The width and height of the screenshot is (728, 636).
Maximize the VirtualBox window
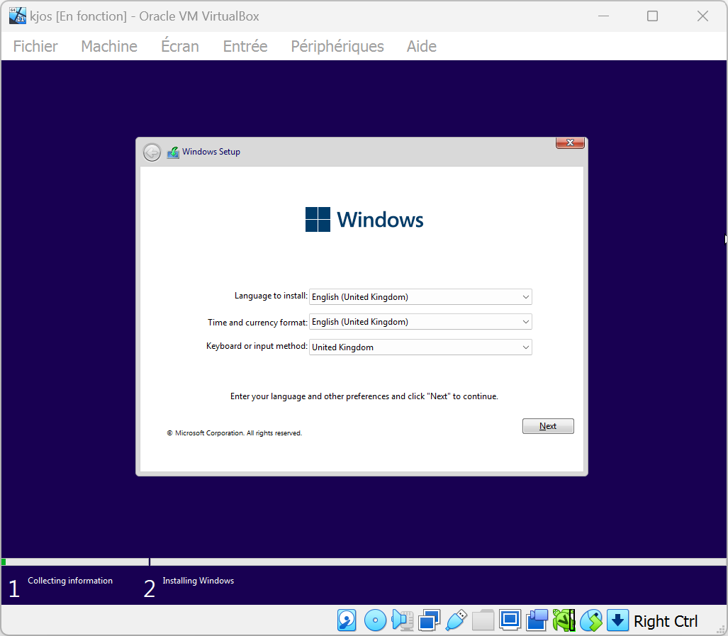[x=652, y=16]
